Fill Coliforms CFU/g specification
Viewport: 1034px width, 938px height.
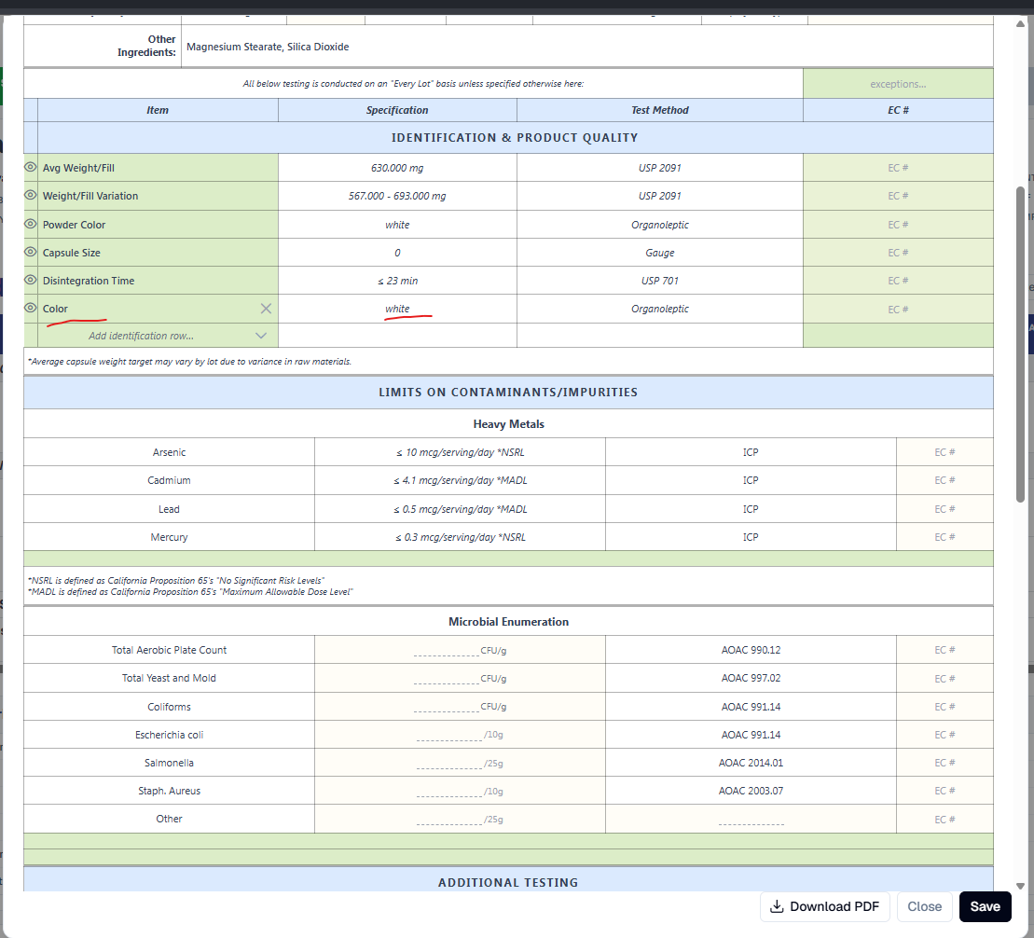coord(447,707)
